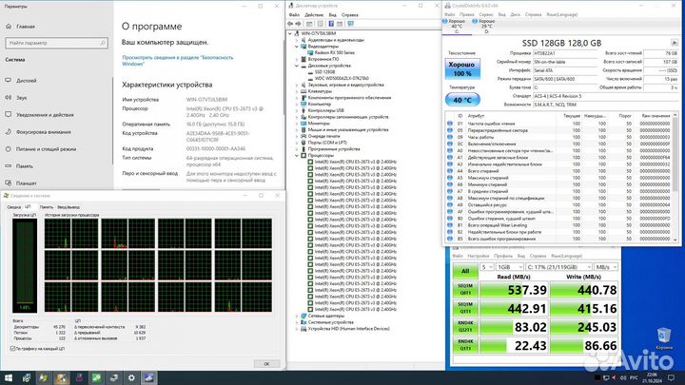The width and height of the screenshot is (685, 385).
Task: Select the SSD 128GB disk in Device Manager
Action: coord(324,72)
